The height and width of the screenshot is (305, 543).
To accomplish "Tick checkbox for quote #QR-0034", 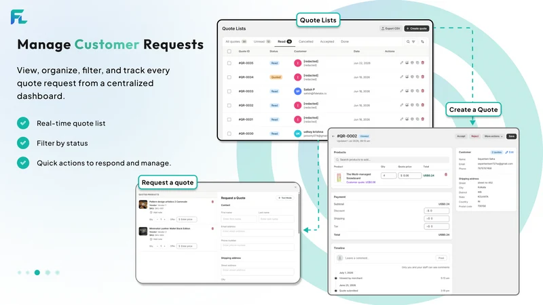I will click(229, 77).
